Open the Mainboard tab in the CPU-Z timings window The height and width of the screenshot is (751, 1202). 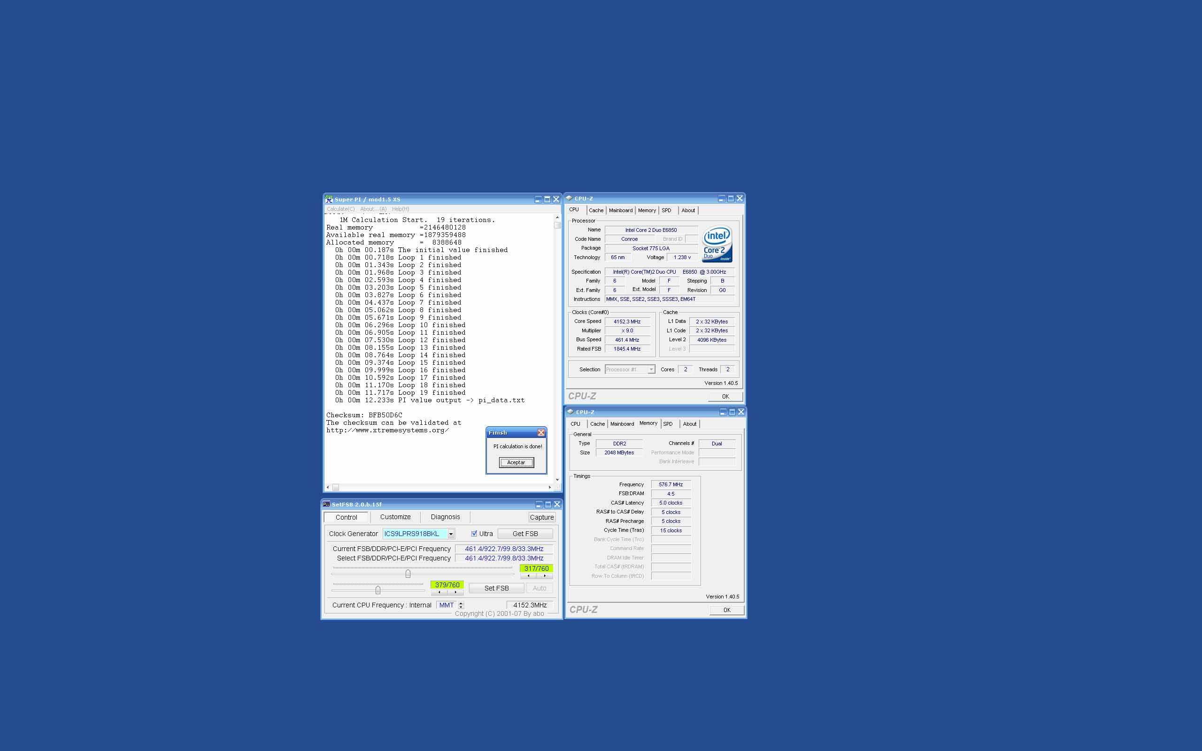[622, 424]
